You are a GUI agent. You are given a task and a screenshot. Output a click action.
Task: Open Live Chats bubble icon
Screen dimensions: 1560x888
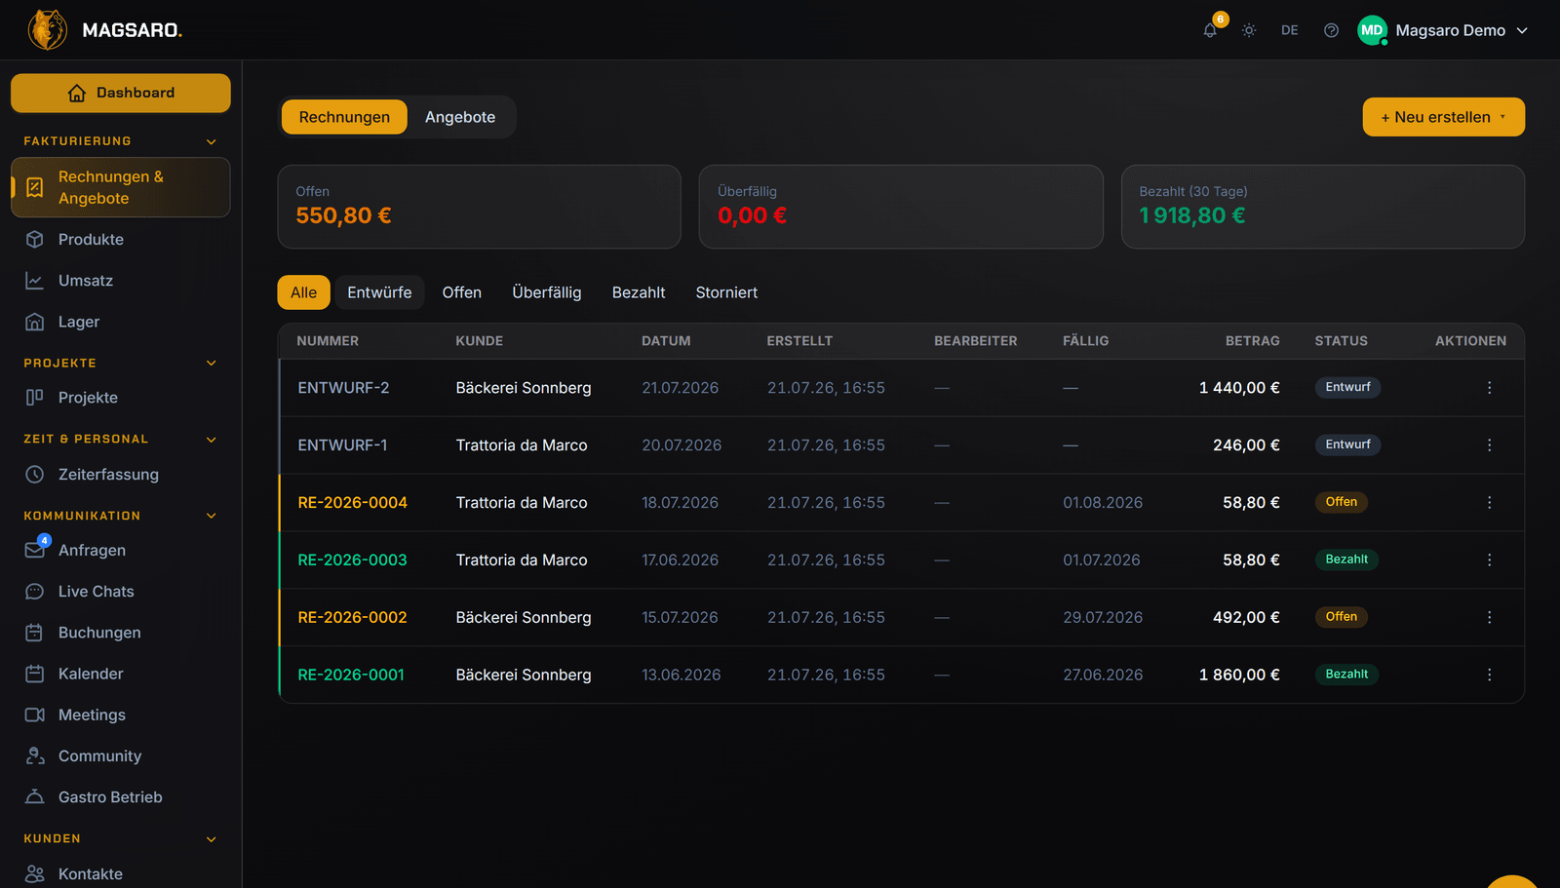[35, 592]
